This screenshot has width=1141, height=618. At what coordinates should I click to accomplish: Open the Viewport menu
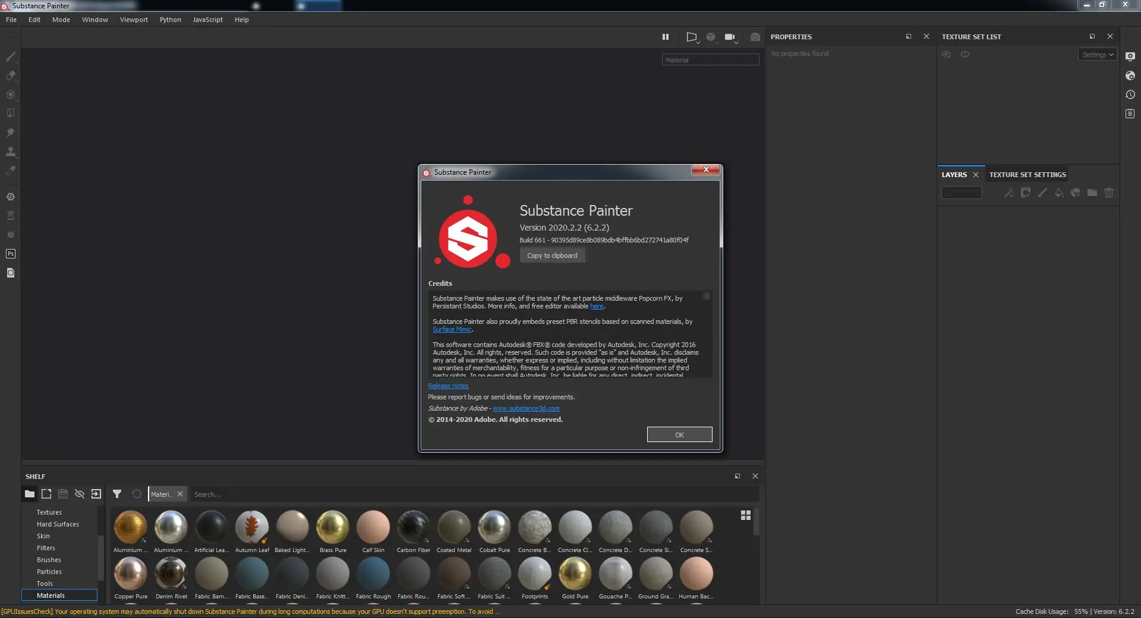(x=133, y=19)
